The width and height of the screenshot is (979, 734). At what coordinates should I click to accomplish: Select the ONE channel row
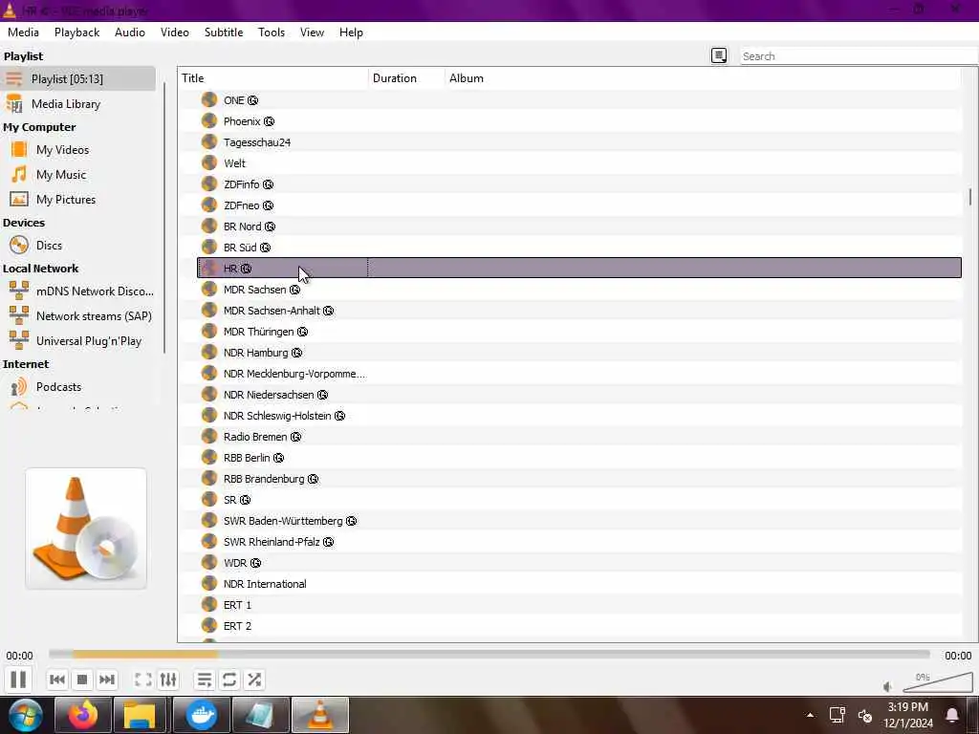click(578, 100)
